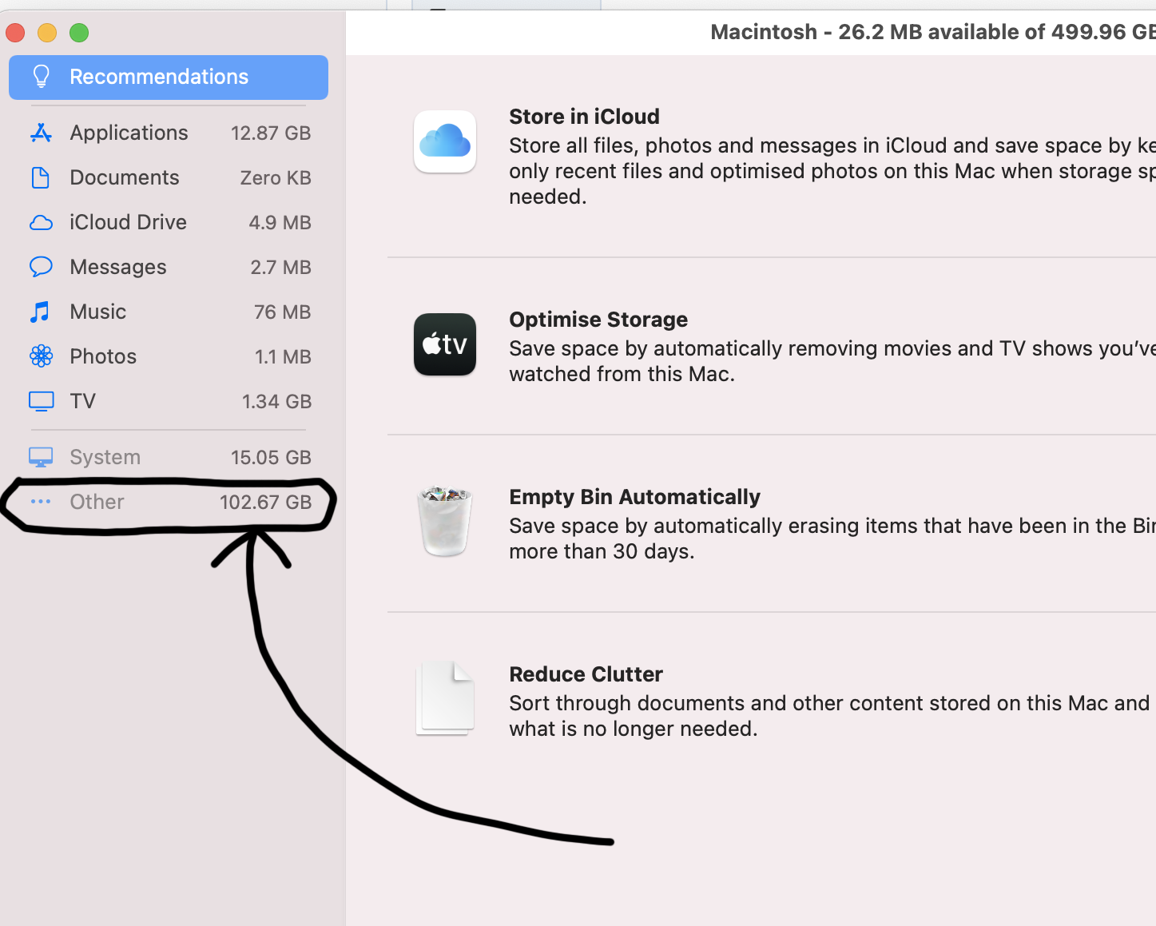Click the Other ellipsis icon

point(41,502)
